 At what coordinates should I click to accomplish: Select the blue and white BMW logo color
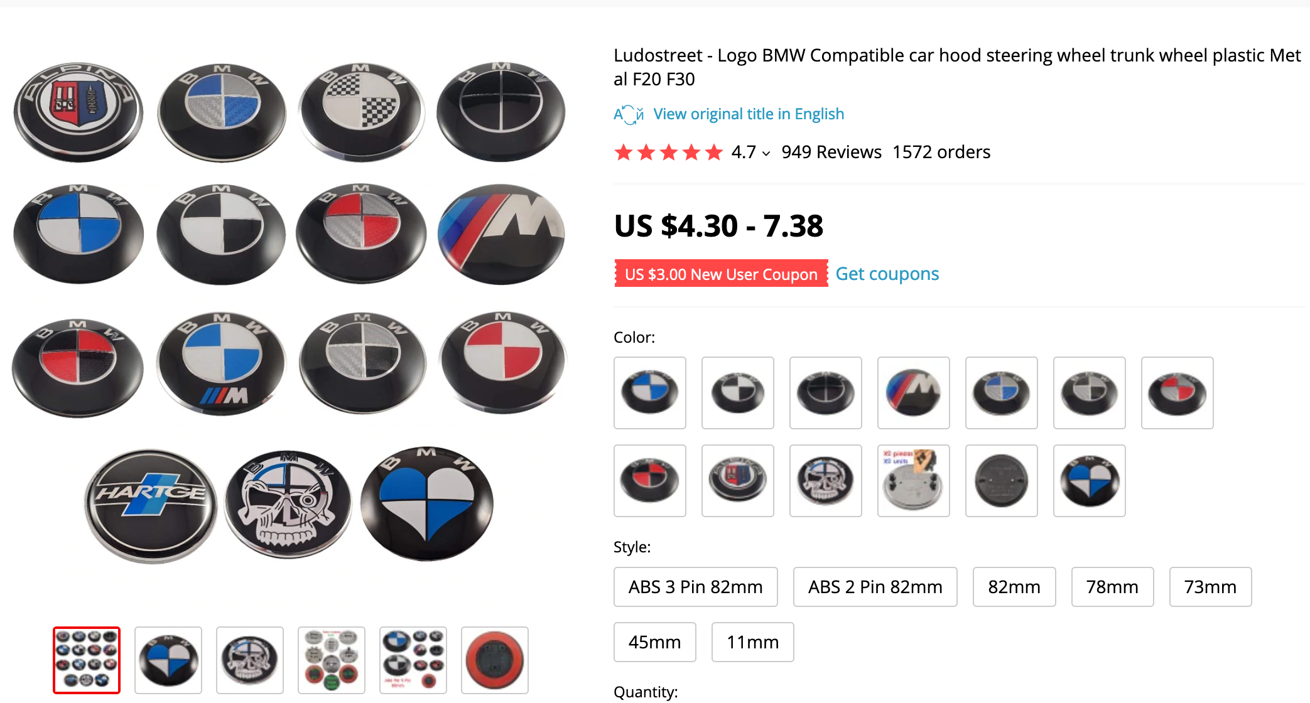click(x=649, y=393)
